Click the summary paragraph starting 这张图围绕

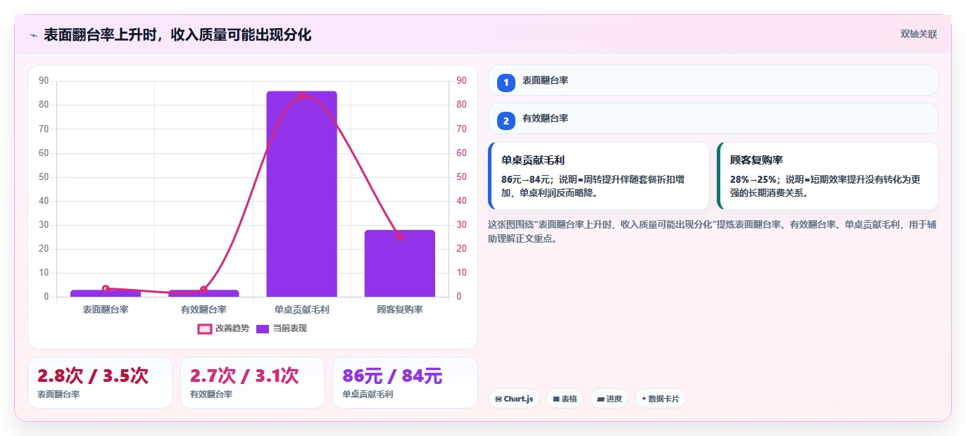712,231
